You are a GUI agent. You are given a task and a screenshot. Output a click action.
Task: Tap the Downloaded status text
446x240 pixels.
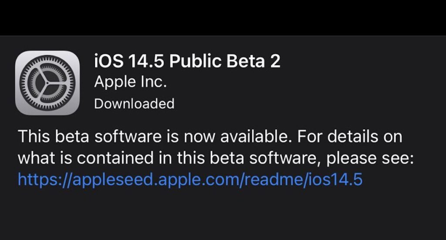(x=134, y=103)
